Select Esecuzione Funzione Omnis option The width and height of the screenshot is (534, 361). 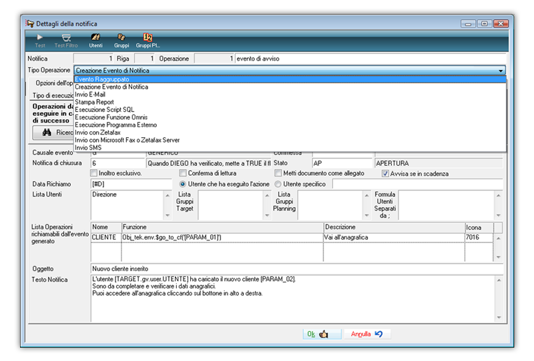point(290,117)
